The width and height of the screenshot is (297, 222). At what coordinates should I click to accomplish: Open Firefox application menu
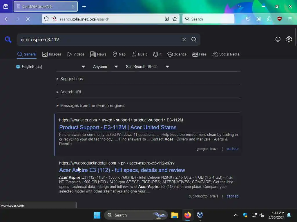tap(290, 19)
